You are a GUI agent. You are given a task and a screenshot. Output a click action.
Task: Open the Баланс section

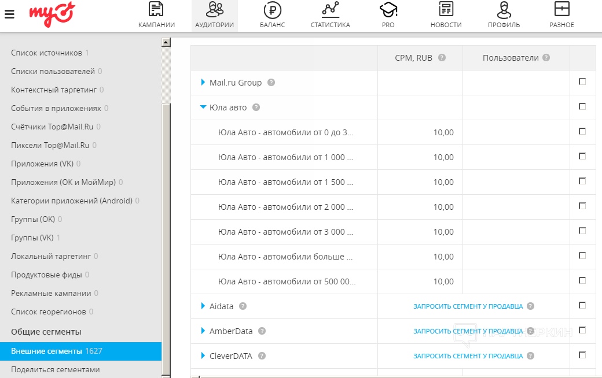272,16
